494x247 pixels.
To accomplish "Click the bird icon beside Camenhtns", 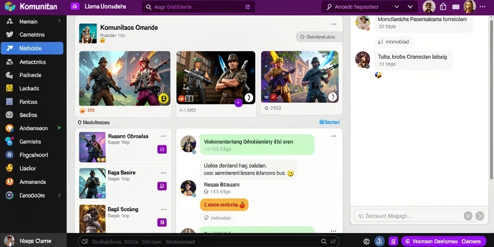I will (10, 35).
